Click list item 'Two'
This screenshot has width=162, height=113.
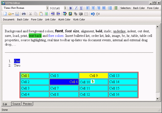(17, 65)
